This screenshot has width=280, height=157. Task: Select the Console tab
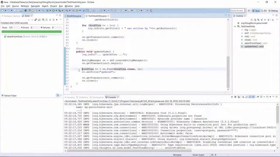(112, 97)
